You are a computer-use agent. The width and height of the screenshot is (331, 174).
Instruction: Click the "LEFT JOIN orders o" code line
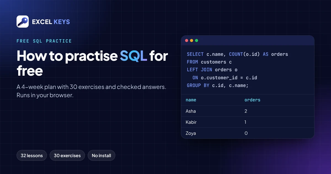click(212, 70)
